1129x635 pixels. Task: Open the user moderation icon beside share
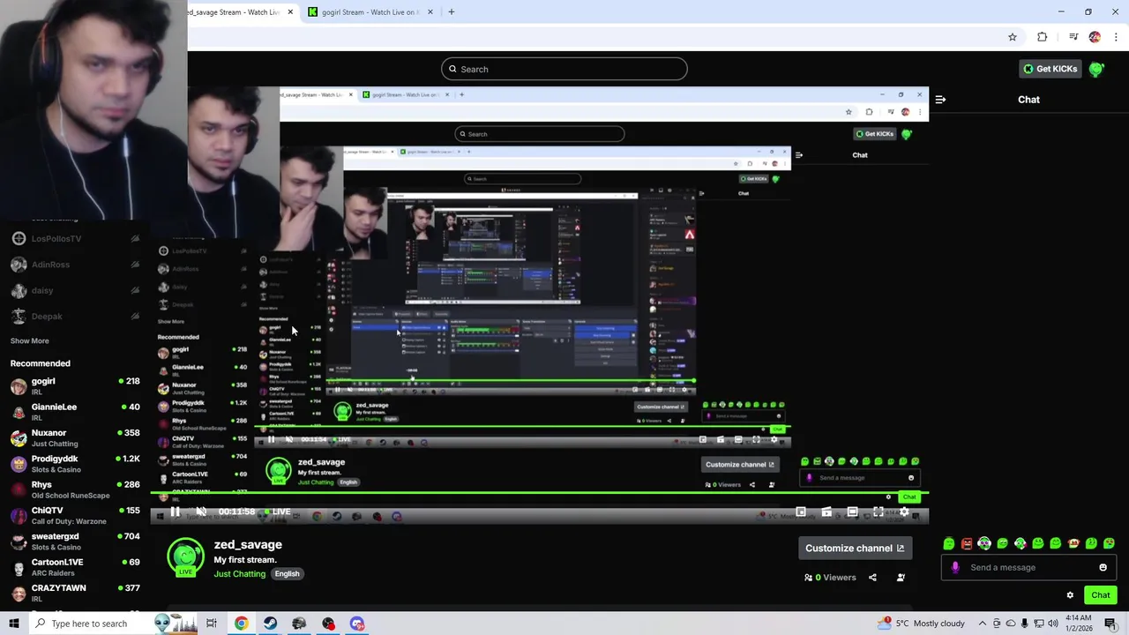901,578
